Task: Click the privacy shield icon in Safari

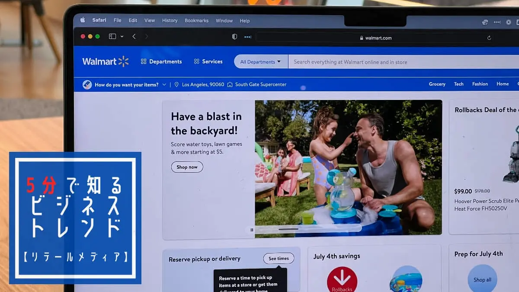Action: (x=234, y=37)
